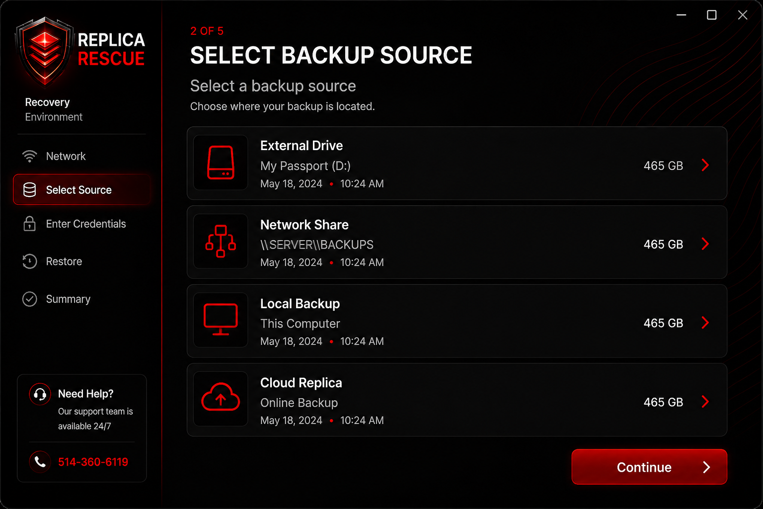763x509 pixels.
Task: Select the External Drive title text
Action: [x=302, y=146]
